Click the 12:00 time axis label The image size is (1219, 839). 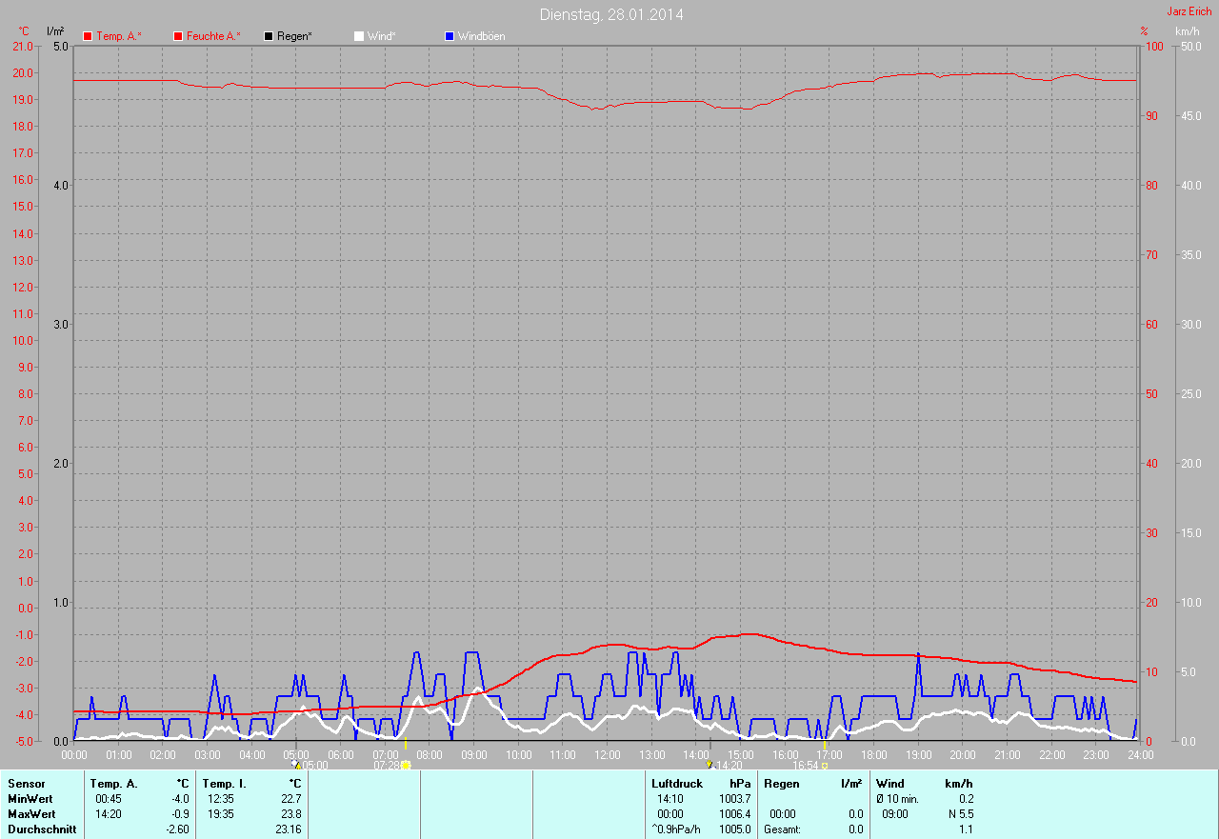(x=608, y=754)
